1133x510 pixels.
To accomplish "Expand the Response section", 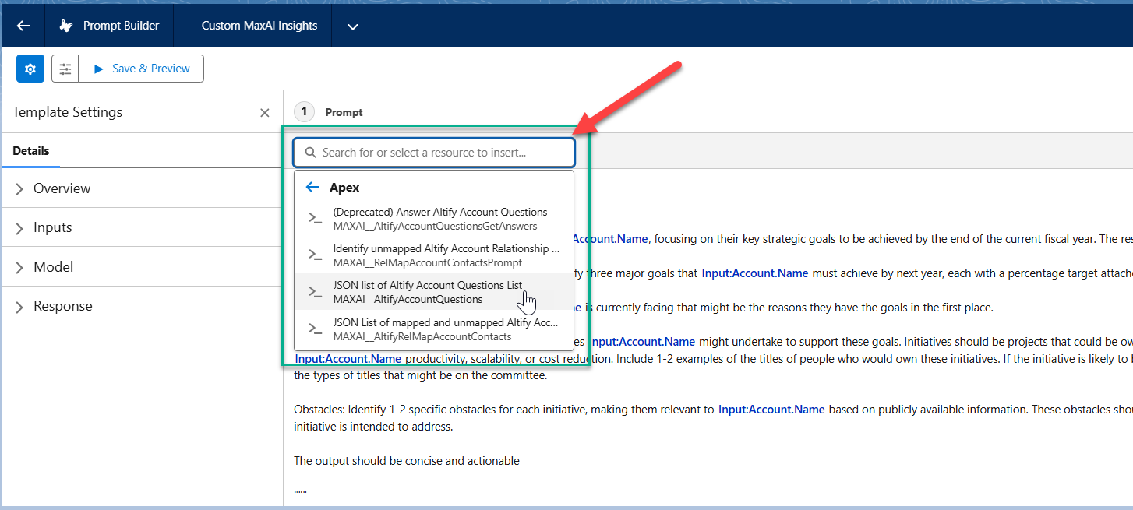I will (62, 306).
